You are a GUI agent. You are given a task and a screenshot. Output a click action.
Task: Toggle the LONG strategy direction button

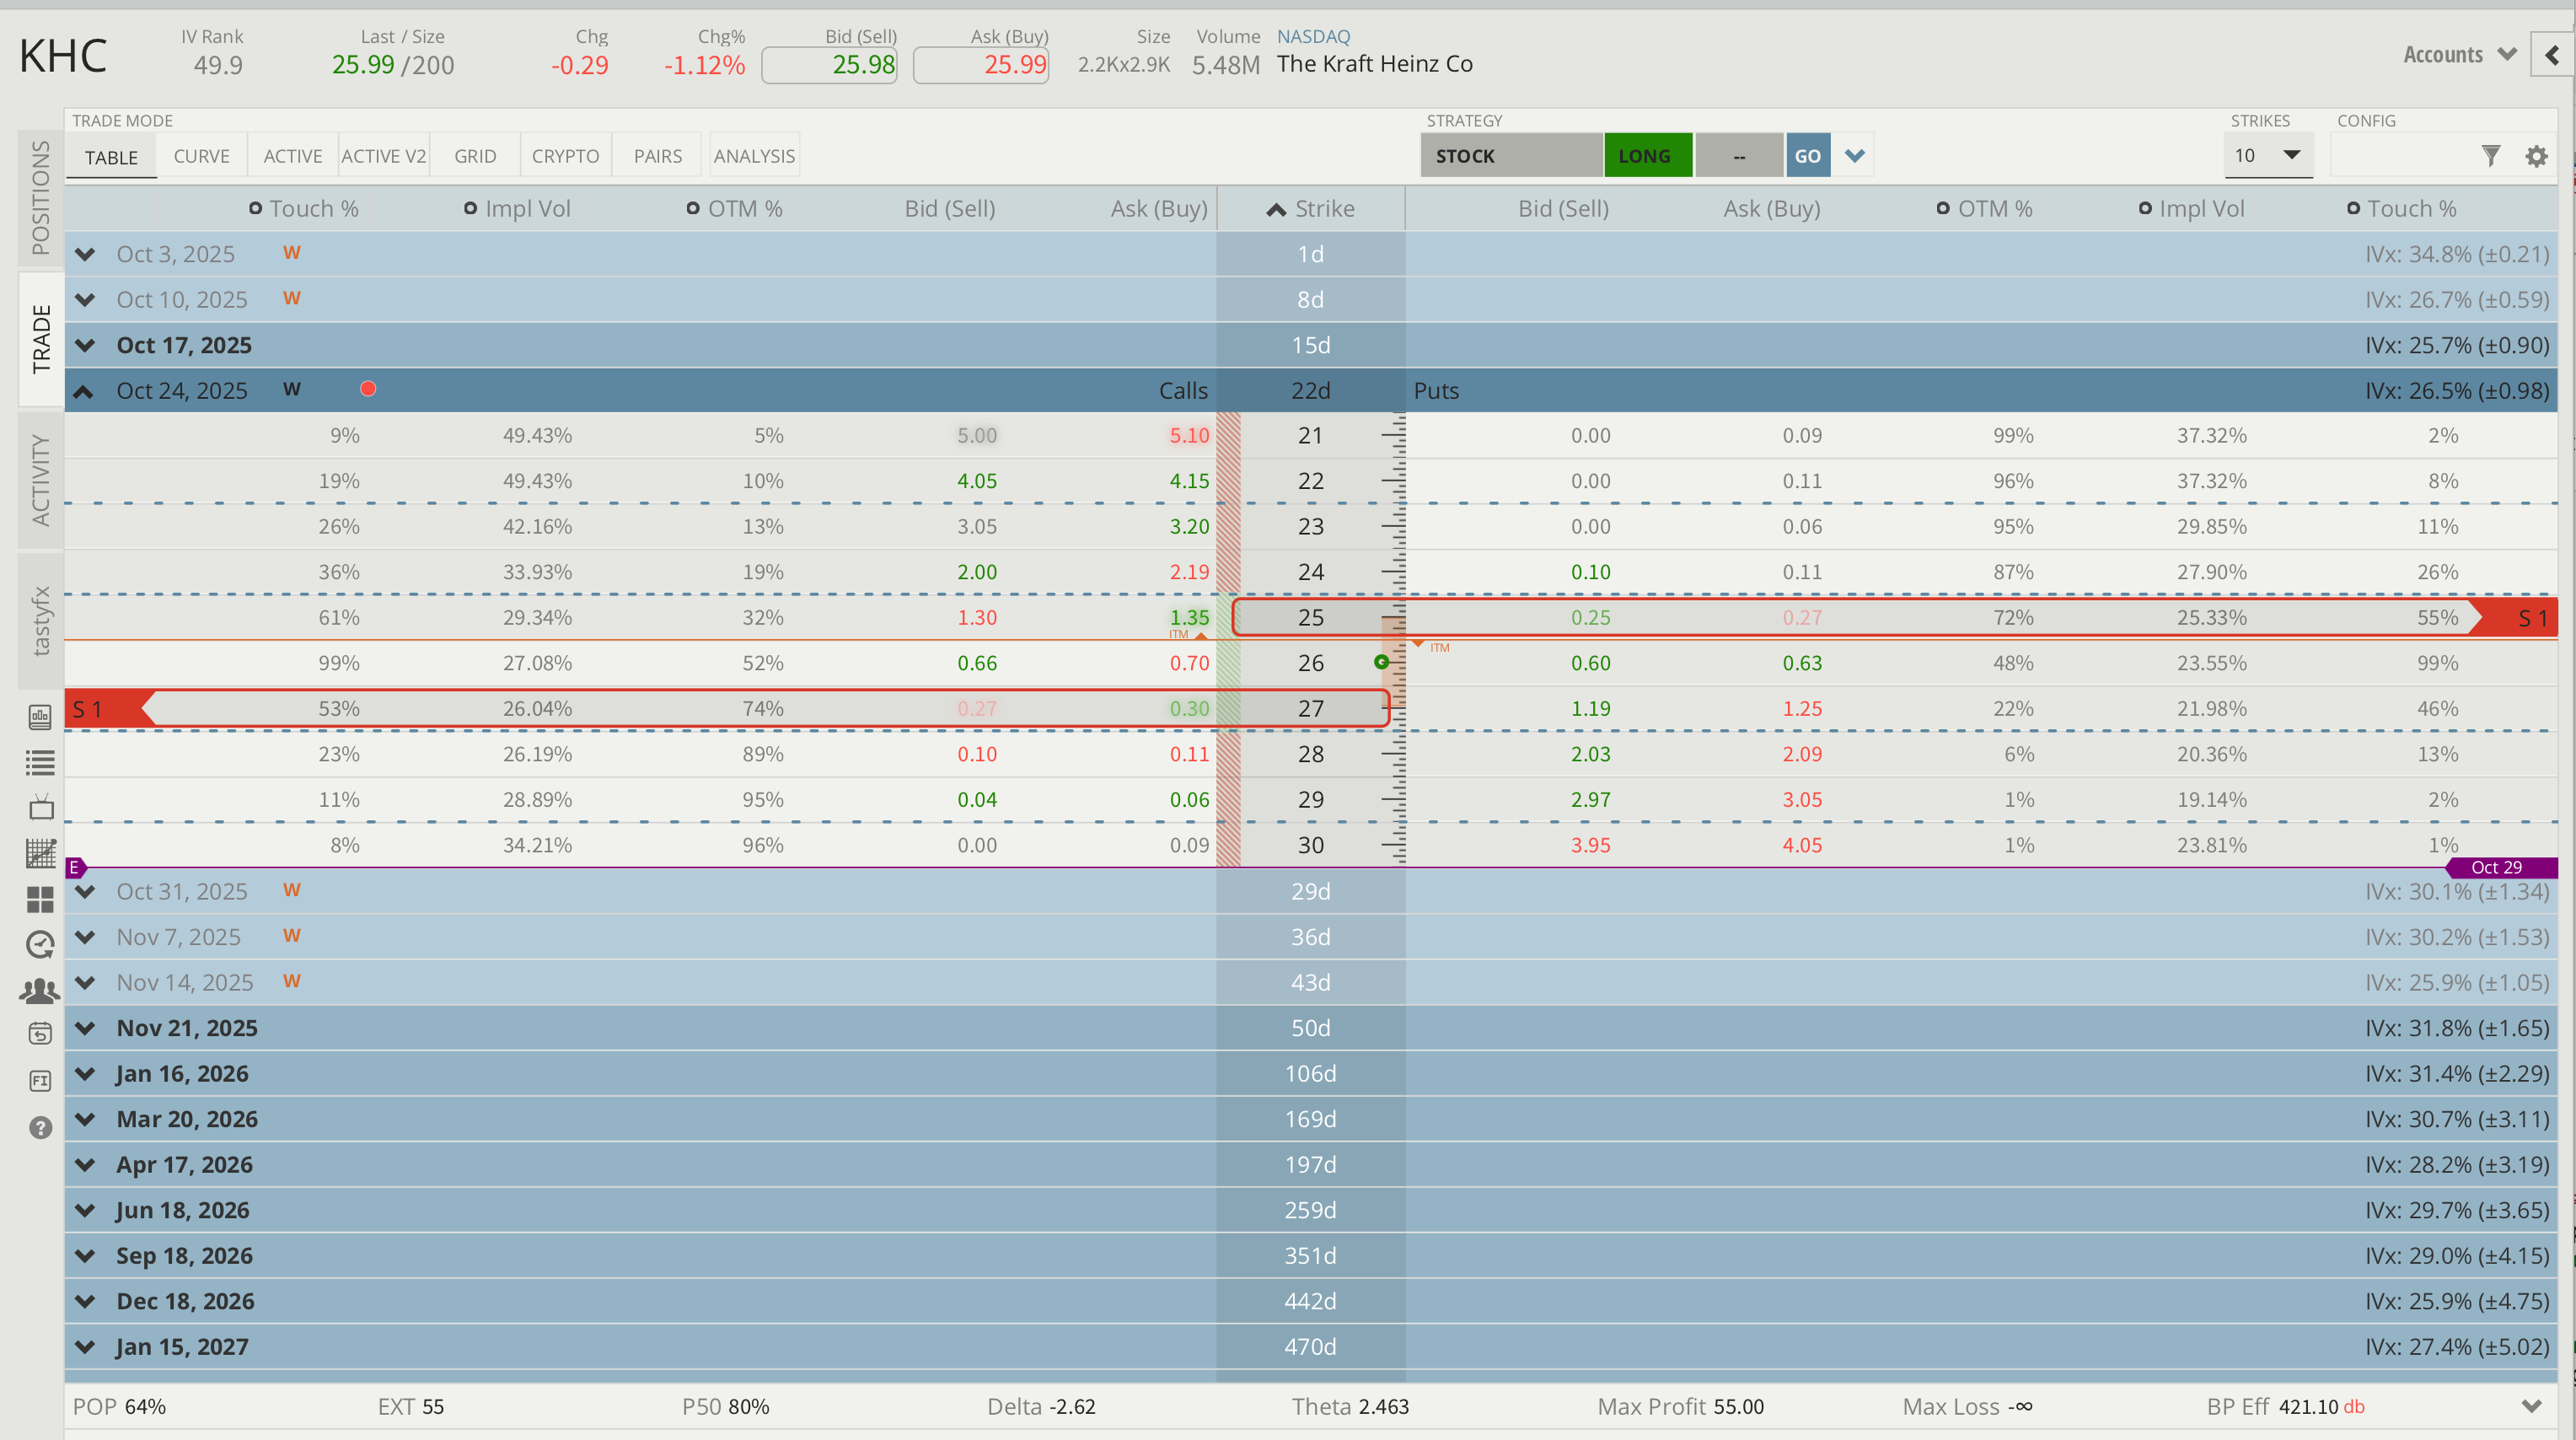(1646, 156)
